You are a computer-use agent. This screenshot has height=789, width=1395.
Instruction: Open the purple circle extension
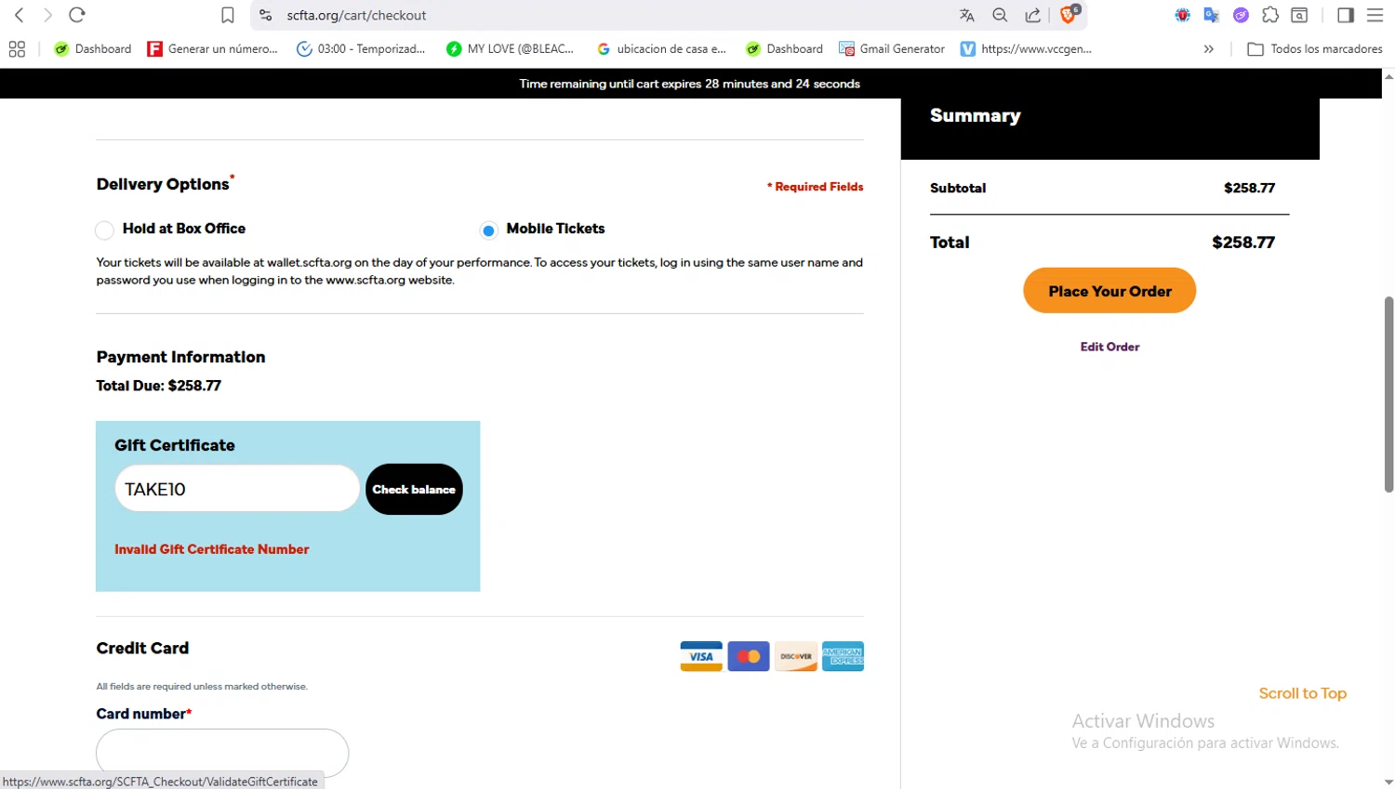pyautogui.click(x=1241, y=15)
